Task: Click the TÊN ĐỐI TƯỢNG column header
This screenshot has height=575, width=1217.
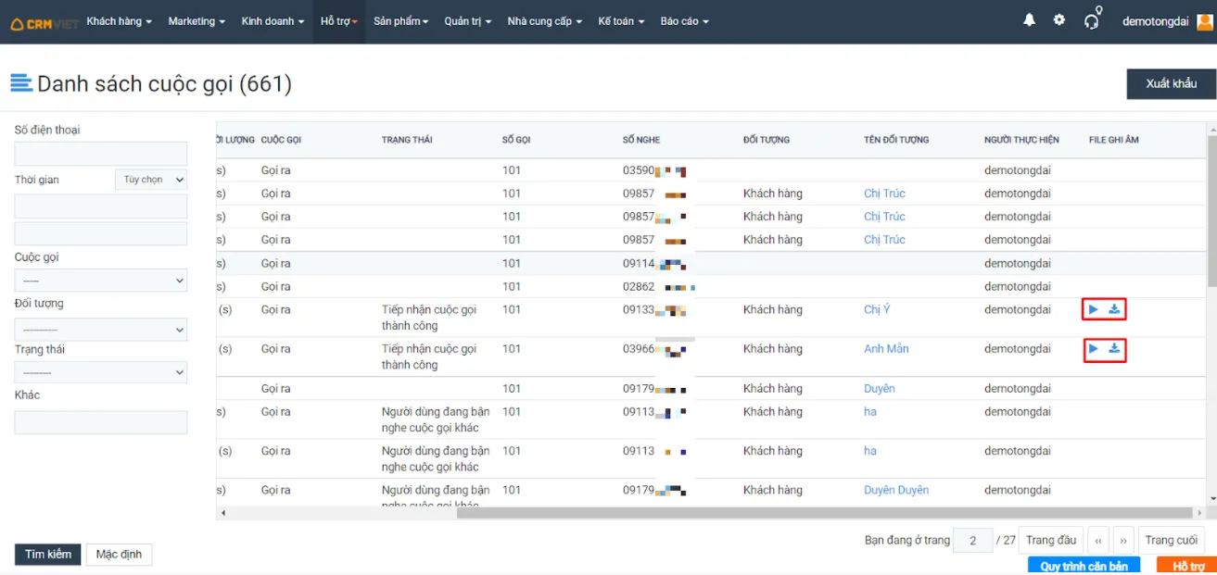Action: (x=896, y=140)
